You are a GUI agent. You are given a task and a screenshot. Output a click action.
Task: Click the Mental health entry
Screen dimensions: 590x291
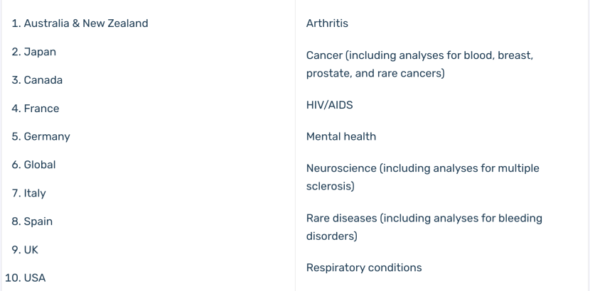[341, 136]
